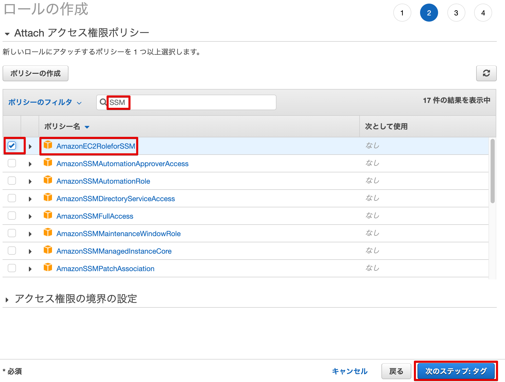Select the AmazonSSMDirectoryServiceAccess checkbox
This screenshot has height=382, width=505.
click(12, 198)
